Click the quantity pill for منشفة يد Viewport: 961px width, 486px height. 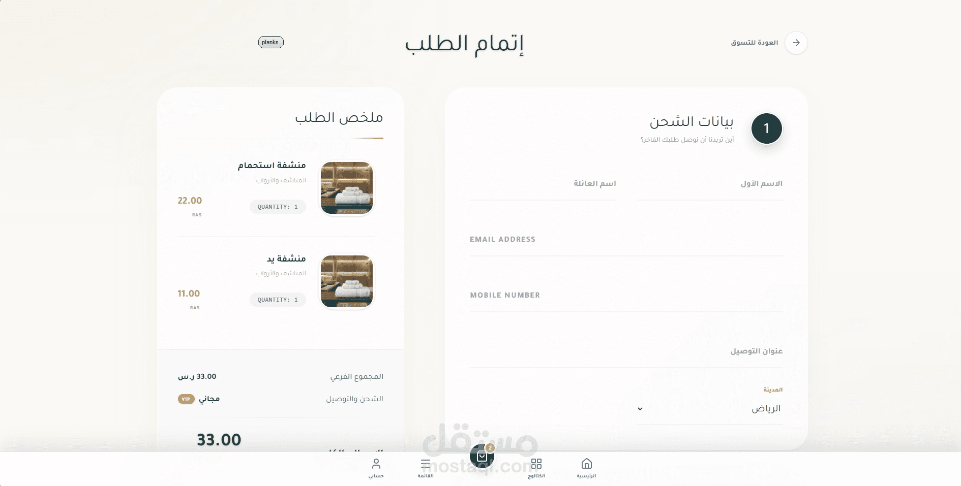pyautogui.click(x=278, y=300)
